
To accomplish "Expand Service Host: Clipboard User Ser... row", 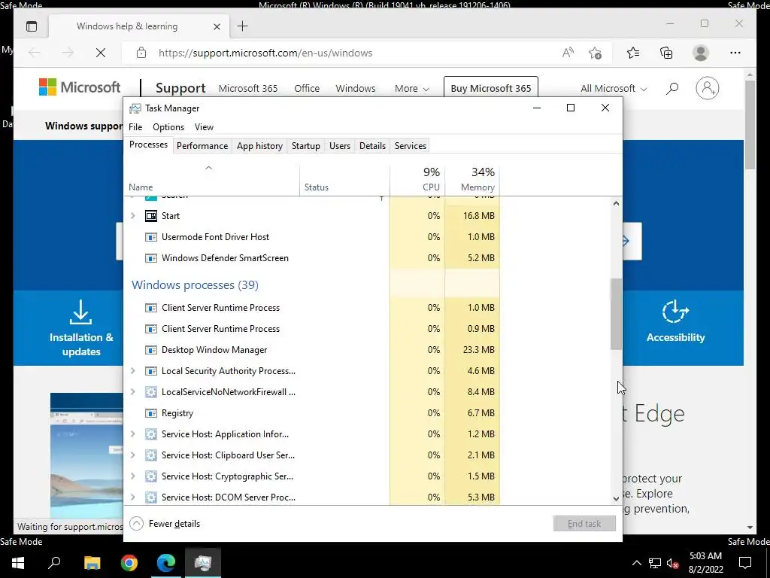I will pos(132,455).
